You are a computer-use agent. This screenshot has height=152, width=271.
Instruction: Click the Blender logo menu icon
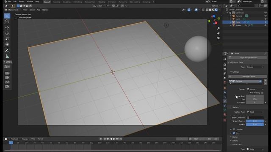(6, 2)
